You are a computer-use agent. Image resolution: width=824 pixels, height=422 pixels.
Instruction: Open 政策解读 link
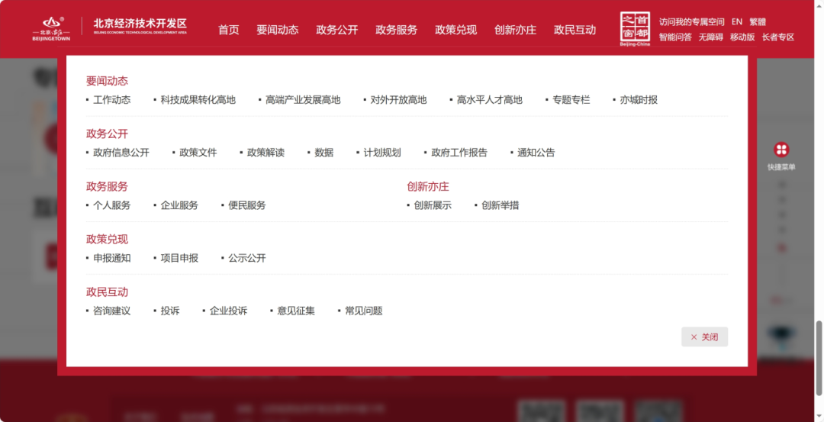tap(266, 153)
